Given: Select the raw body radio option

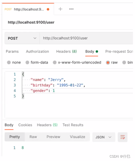Looking at the screenshot, I should pyautogui.click(x=108, y=62).
